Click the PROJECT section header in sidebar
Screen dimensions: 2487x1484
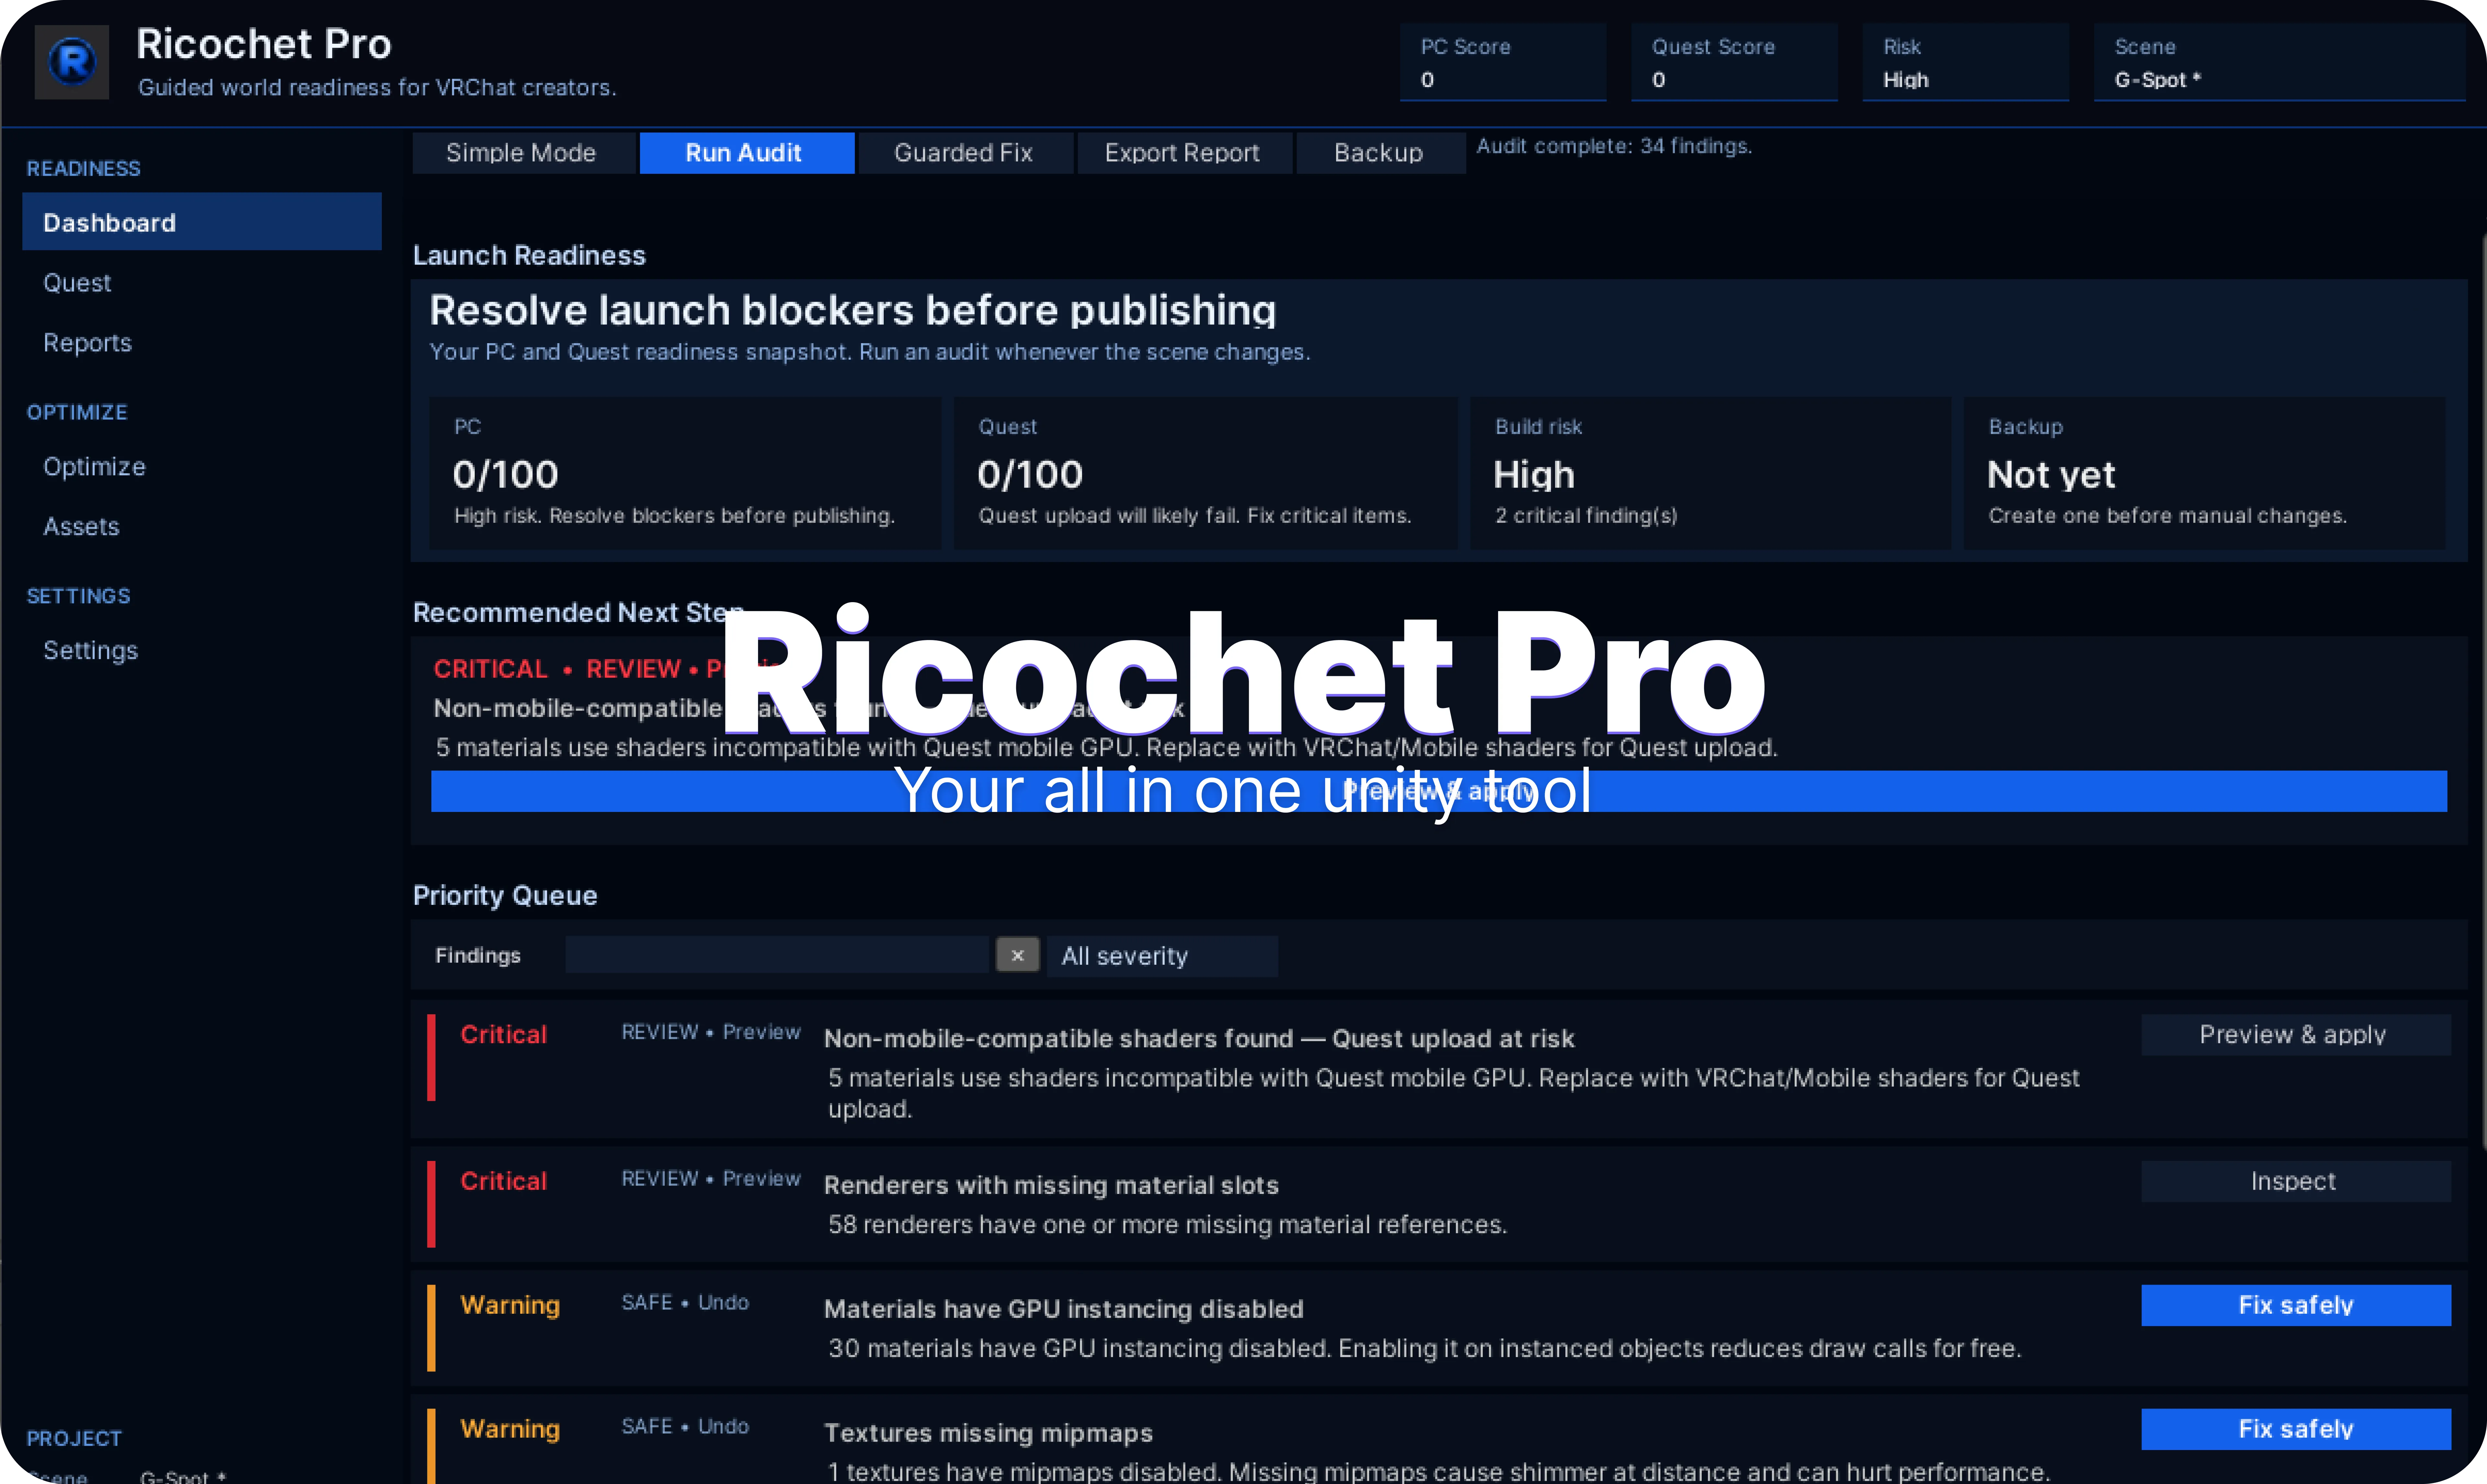pos(74,1439)
